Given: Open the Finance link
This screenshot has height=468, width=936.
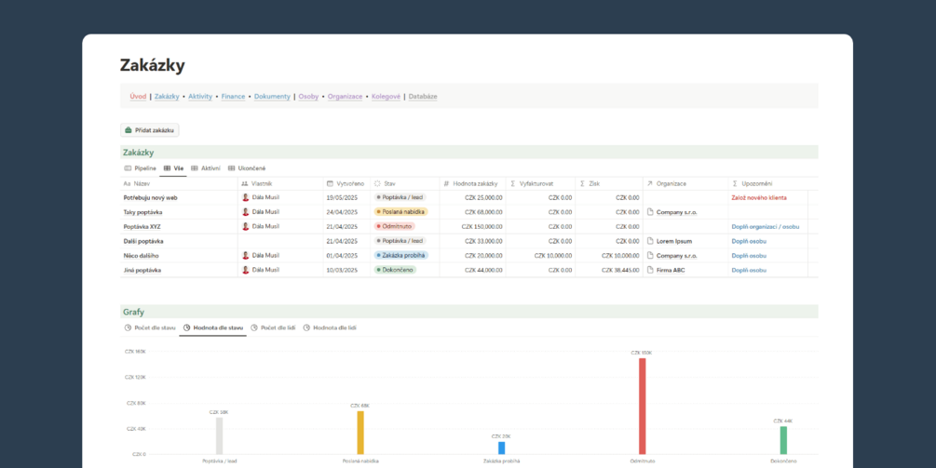Looking at the screenshot, I should pyautogui.click(x=233, y=97).
